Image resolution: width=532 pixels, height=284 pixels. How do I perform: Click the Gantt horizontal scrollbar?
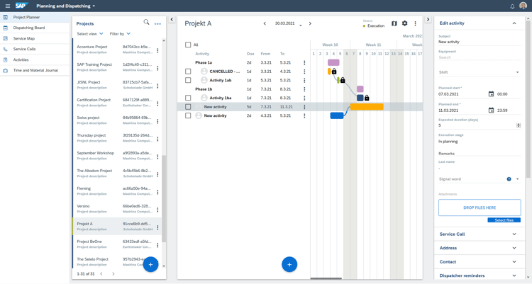coord(326,278)
